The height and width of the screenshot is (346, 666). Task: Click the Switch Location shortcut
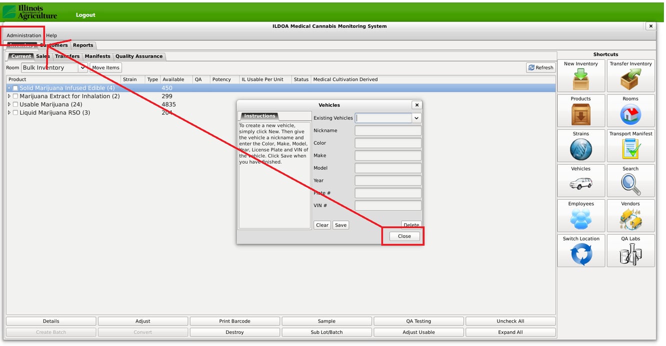580,250
